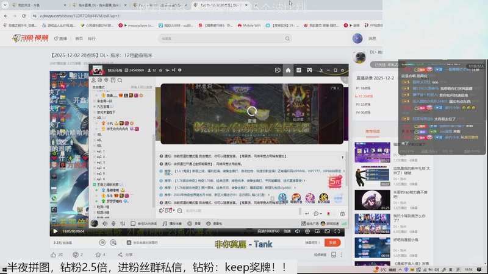The height and width of the screenshot is (274, 488).
Task: Open 消息 messages on Douyu
Action: click(x=372, y=38)
